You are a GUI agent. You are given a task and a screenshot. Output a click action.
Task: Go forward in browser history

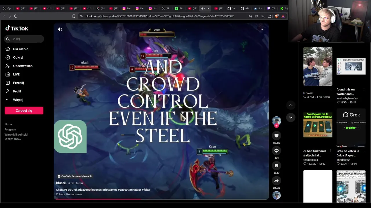tap(10, 16)
